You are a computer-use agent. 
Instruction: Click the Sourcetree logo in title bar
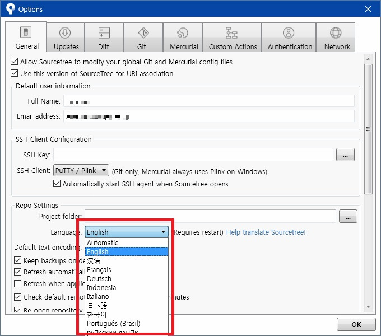click(10, 9)
